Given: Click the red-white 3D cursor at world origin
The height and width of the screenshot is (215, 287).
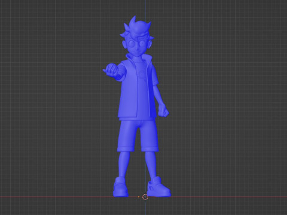Looking at the screenshot, I should coord(145,197).
